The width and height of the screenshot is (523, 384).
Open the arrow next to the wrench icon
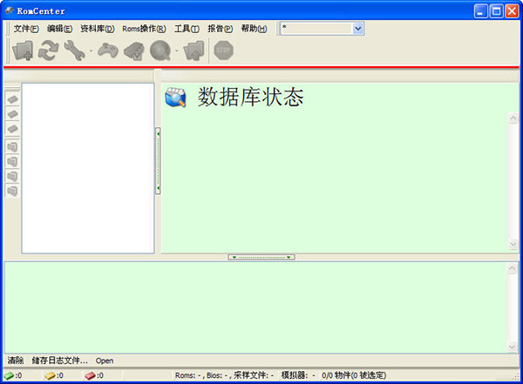(x=91, y=51)
